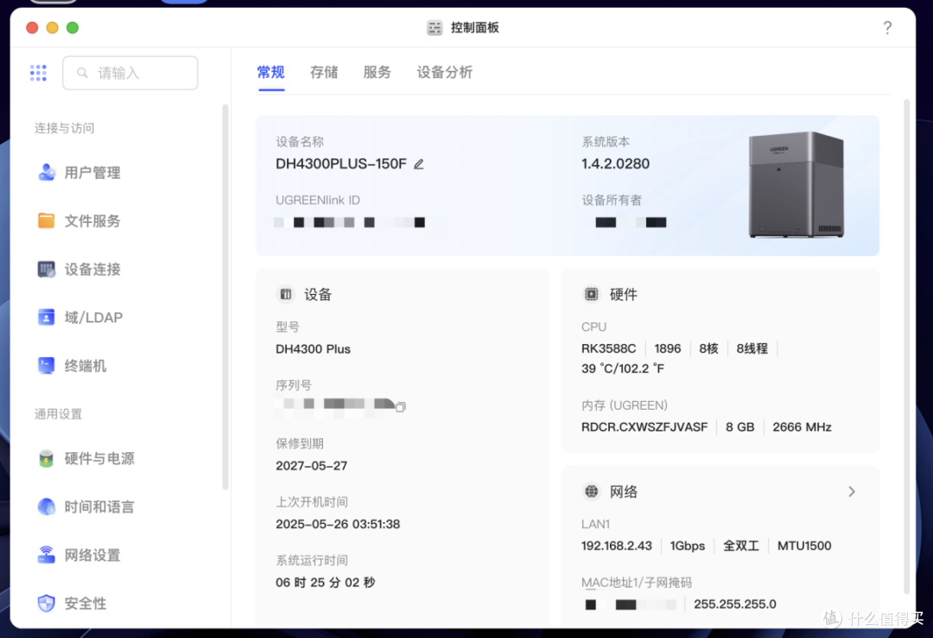Select 1Gbps link speed value
This screenshot has width=933, height=638.
688,545
